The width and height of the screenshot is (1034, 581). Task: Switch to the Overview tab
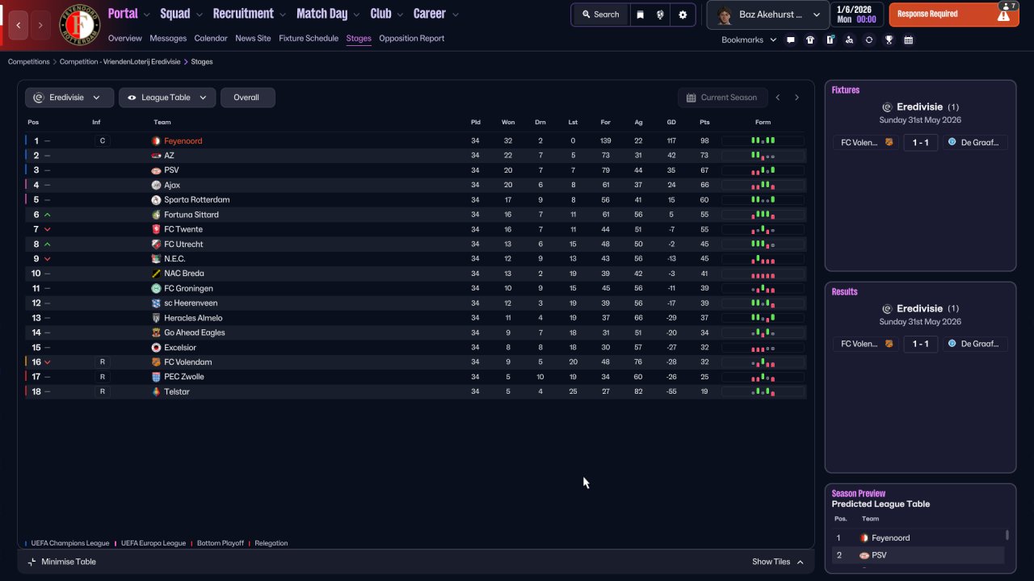click(124, 38)
